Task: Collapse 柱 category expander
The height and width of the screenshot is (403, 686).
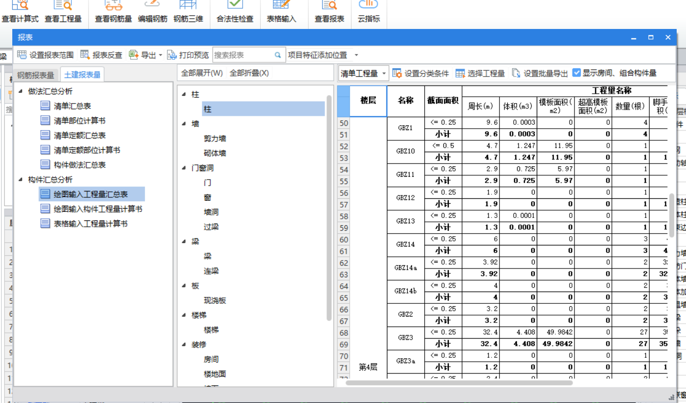Action: 184,94
